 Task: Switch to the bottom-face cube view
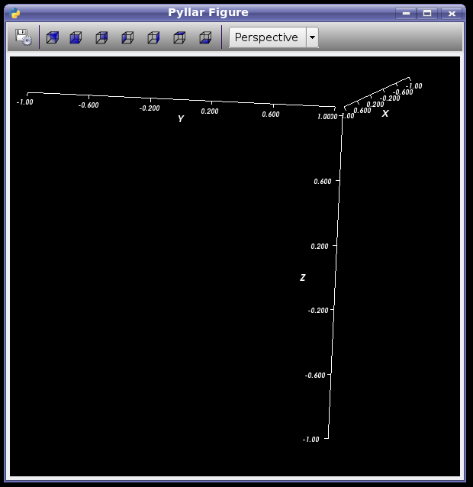click(x=205, y=37)
